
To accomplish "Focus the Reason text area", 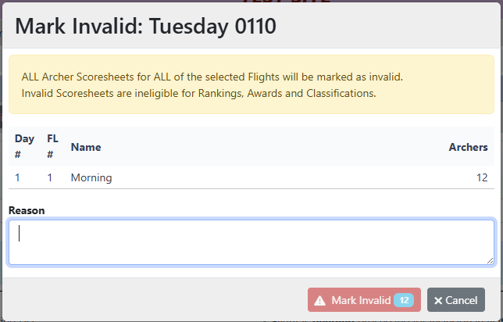I will coord(251,241).
